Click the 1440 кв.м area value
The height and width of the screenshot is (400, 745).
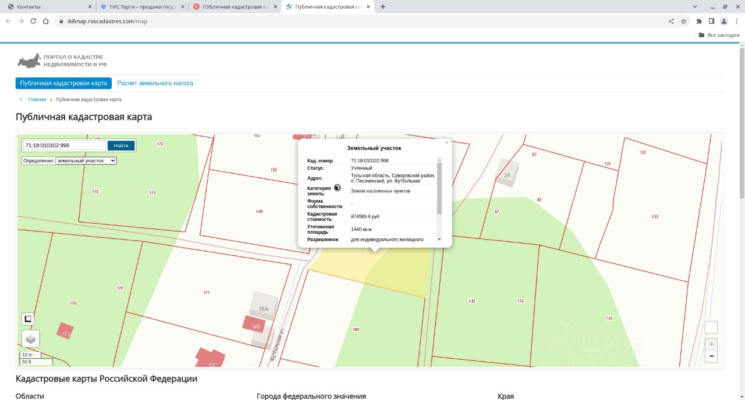[361, 229]
